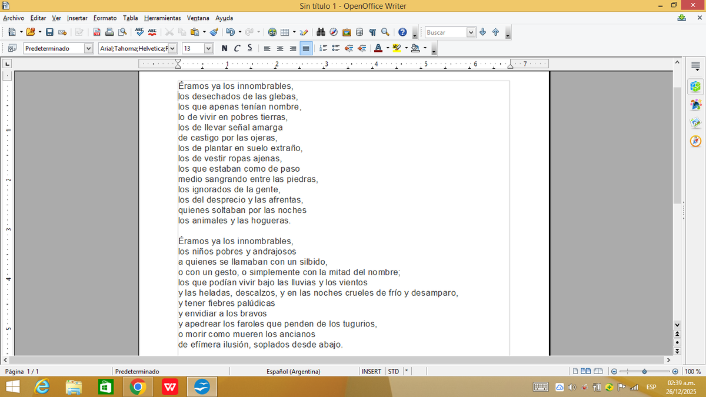Viewport: 706px width, 397px height.
Task: Open the Archivo menu
Action: point(14,18)
